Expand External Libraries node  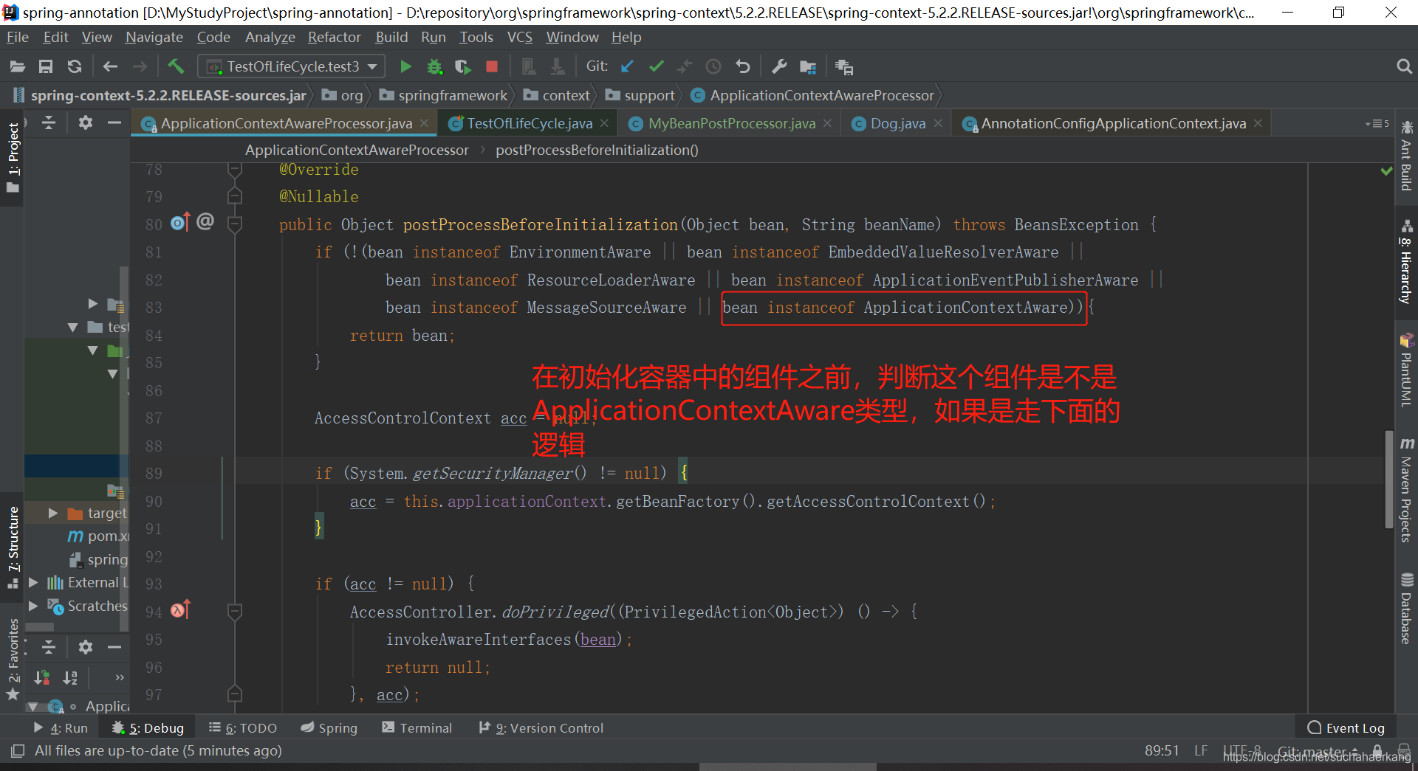click(33, 583)
